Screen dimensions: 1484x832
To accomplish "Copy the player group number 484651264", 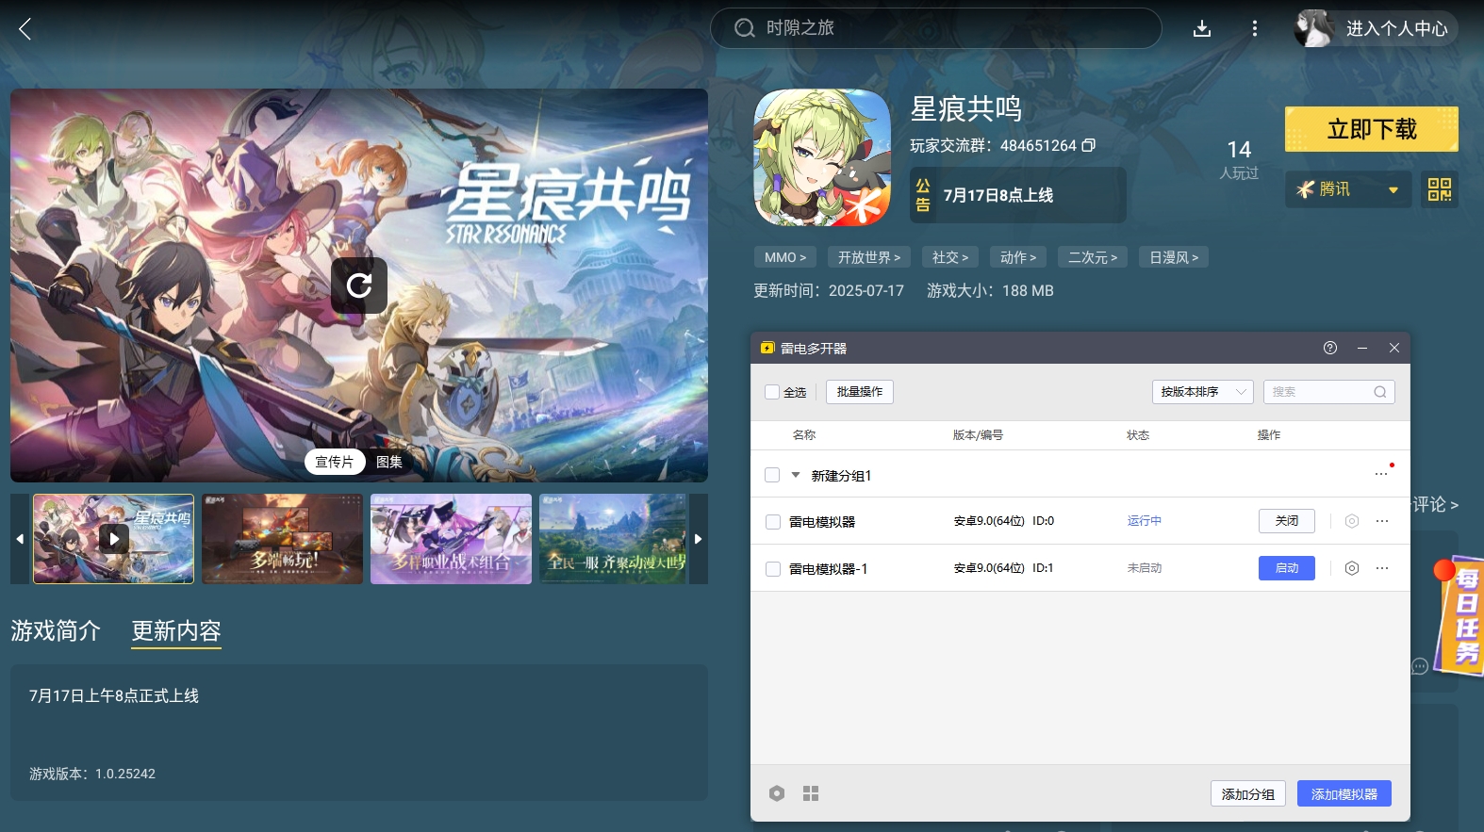I will 1089,145.
